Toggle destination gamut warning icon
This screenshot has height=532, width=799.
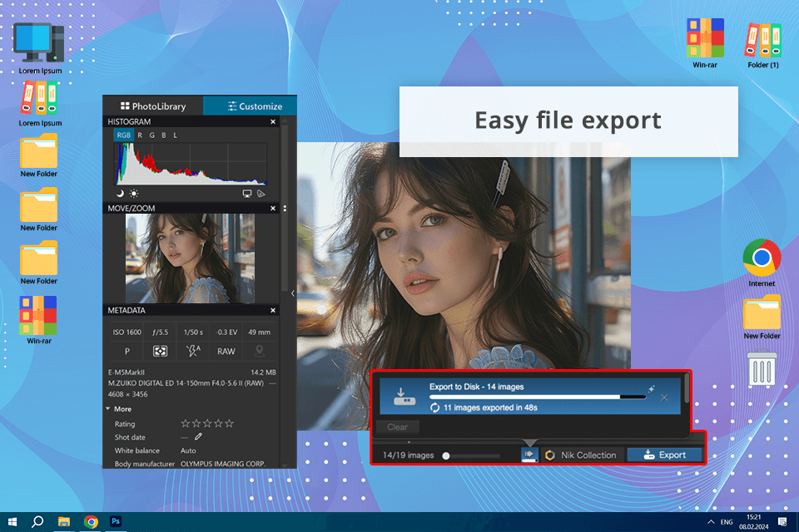[x=261, y=194]
